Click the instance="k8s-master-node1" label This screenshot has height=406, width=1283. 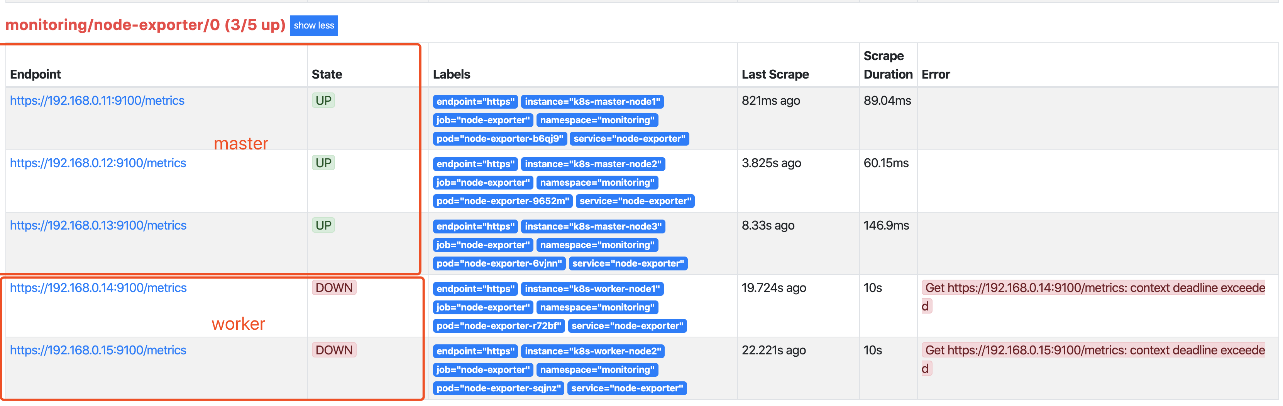(592, 102)
